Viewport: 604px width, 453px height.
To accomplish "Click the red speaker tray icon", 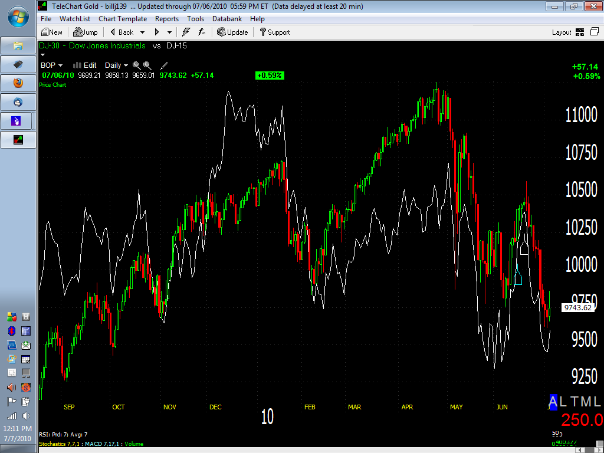I will (12, 387).
